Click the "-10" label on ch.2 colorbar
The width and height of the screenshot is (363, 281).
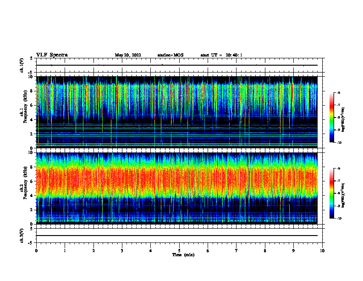tap(339, 219)
